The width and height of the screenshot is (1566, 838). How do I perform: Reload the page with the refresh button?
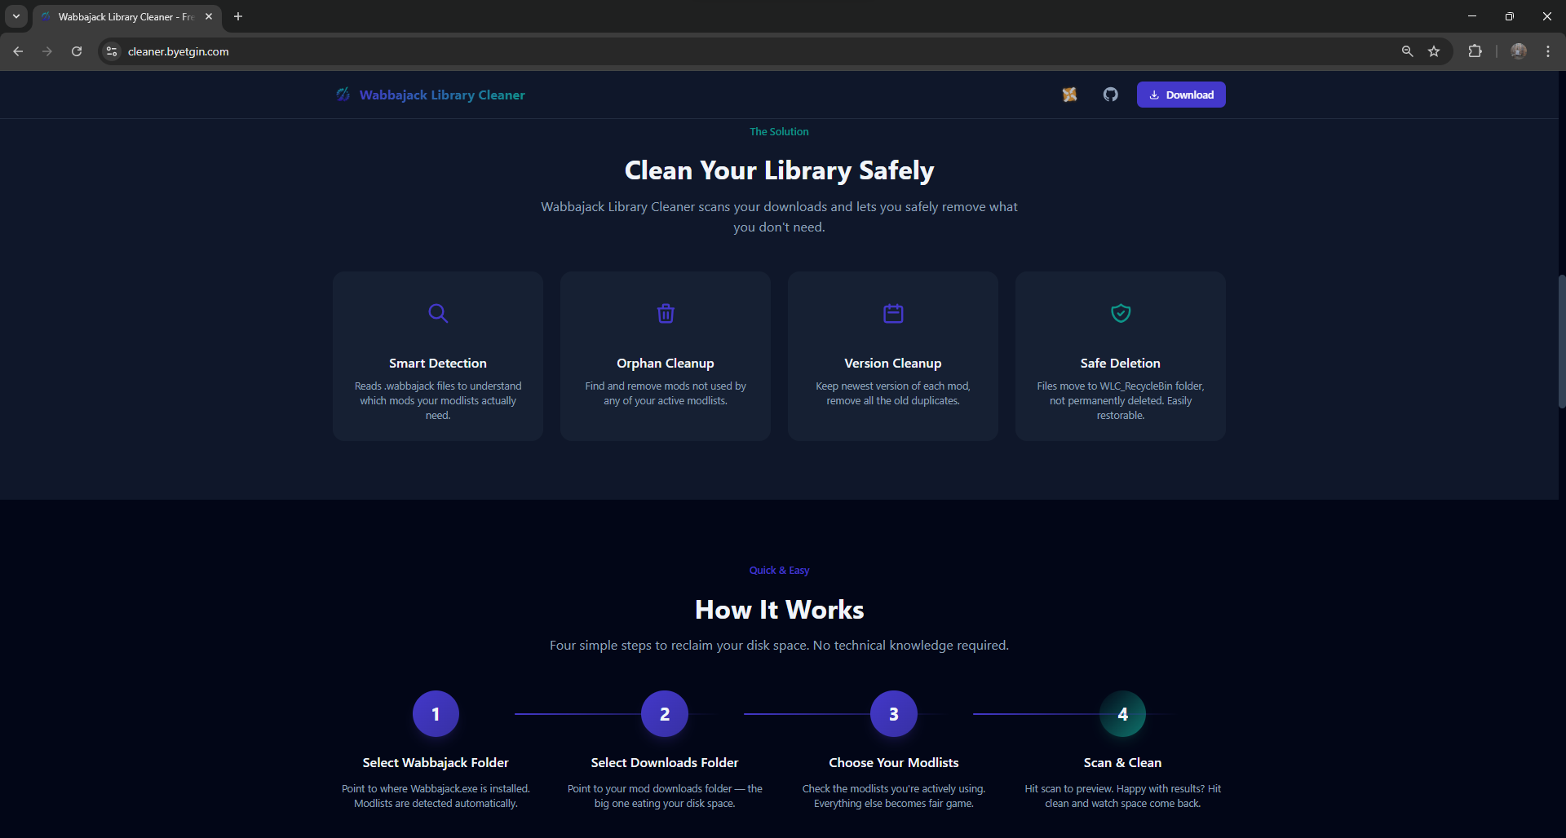click(x=77, y=51)
